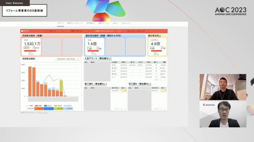Click the 19,470,000 目標 total value
The image size is (254, 142).
tap(30, 109)
